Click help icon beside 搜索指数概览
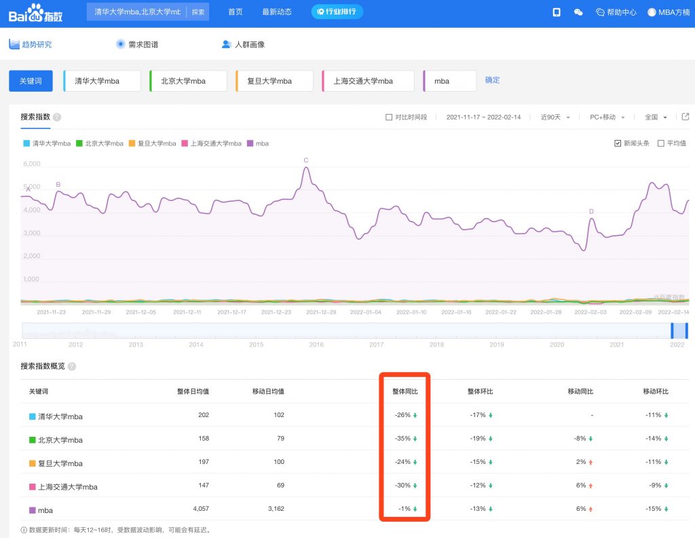The height and width of the screenshot is (538, 695). (72, 366)
